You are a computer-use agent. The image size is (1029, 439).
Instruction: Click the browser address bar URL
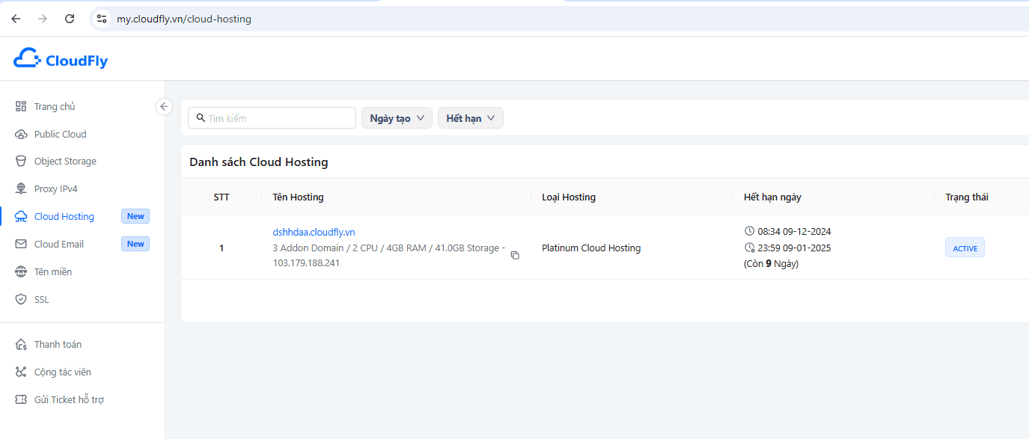click(184, 19)
